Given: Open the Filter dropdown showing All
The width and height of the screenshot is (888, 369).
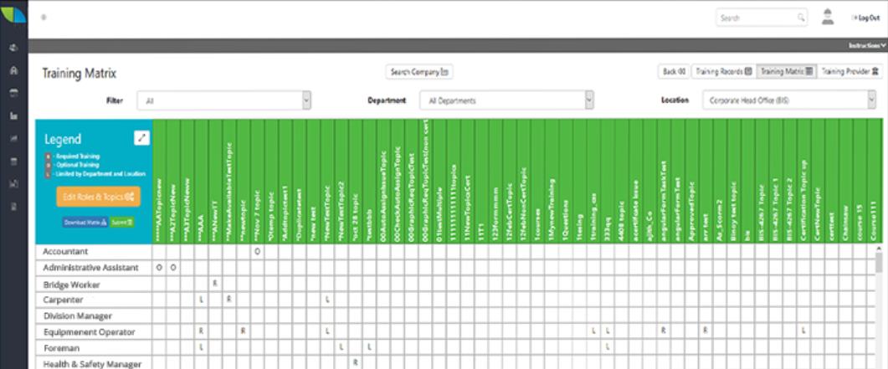Looking at the screenshot, I should pyautogui.click(x=224, y=100).
